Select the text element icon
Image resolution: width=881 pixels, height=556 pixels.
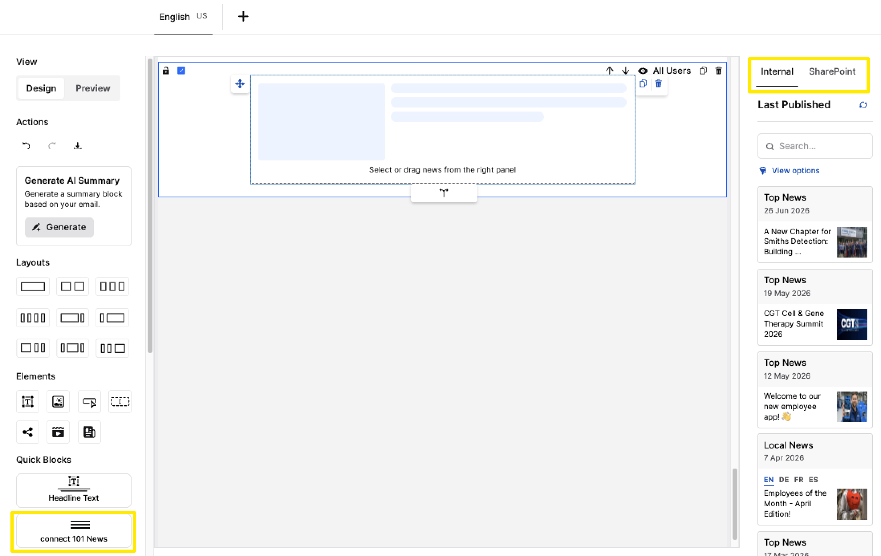(28, 402)
